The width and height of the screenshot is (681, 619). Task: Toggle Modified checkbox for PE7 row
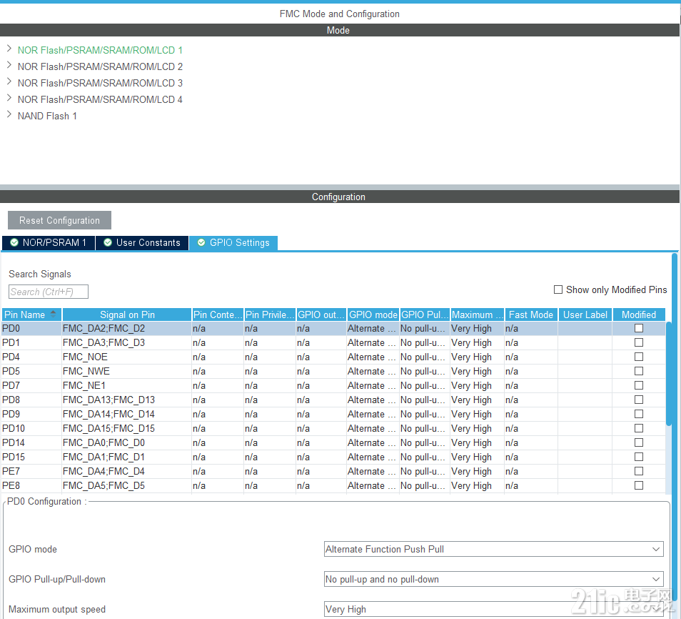point(638,471)
